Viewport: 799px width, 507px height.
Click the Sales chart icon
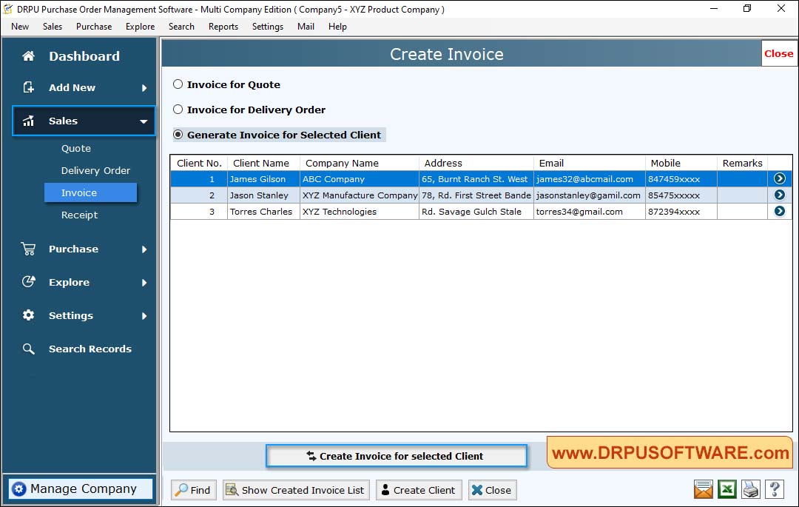[x=29, y=121]
